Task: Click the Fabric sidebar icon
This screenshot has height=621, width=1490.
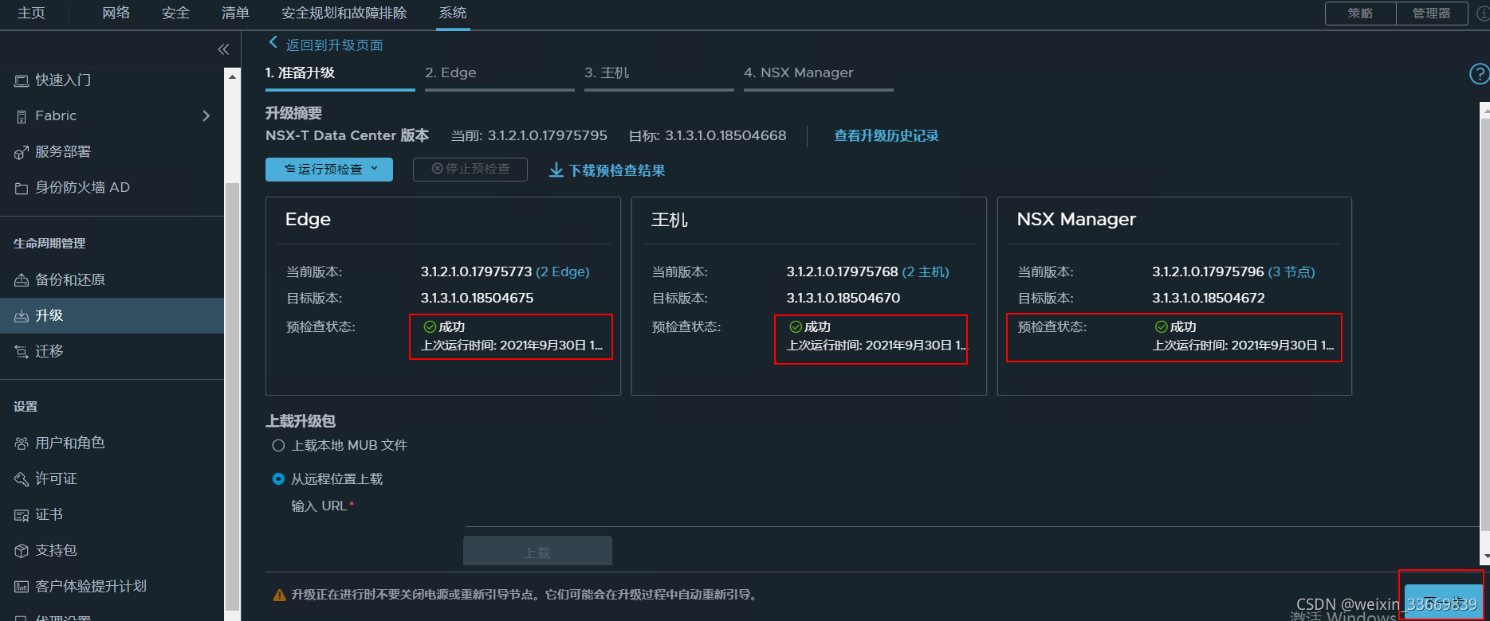Action: pos(22,116)
